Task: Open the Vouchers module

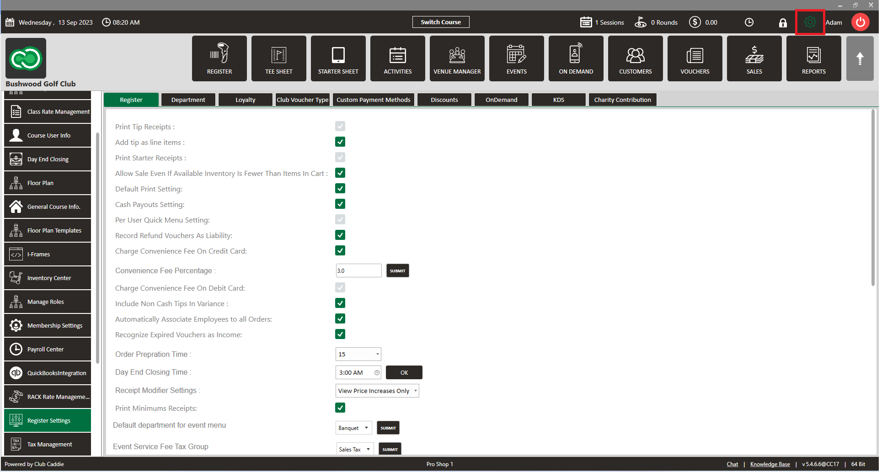Action: [x=695, y=58]
